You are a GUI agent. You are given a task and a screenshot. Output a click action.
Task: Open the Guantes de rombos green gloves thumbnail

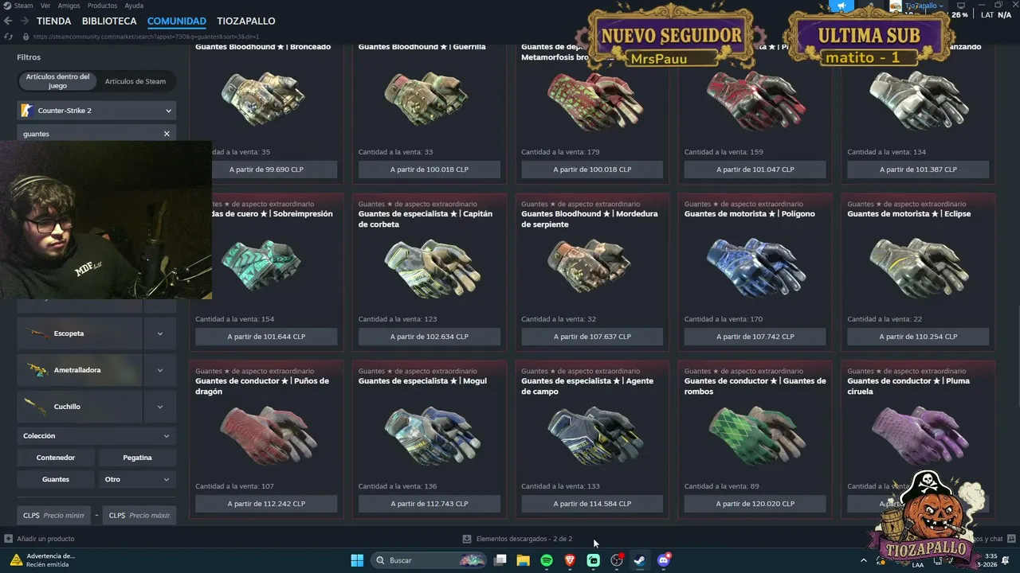pyautogui.click(x=755, y=435)
